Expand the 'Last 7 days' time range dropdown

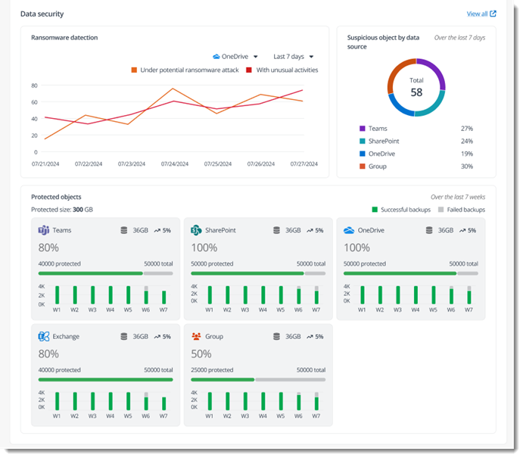pyautogui.click(x=293, y=56)
